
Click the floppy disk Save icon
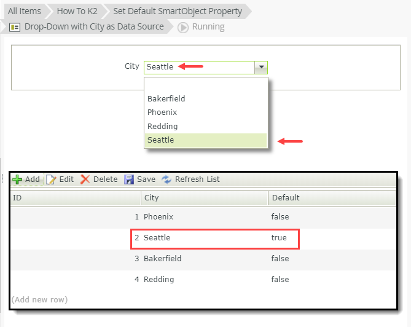click(128, 179)
